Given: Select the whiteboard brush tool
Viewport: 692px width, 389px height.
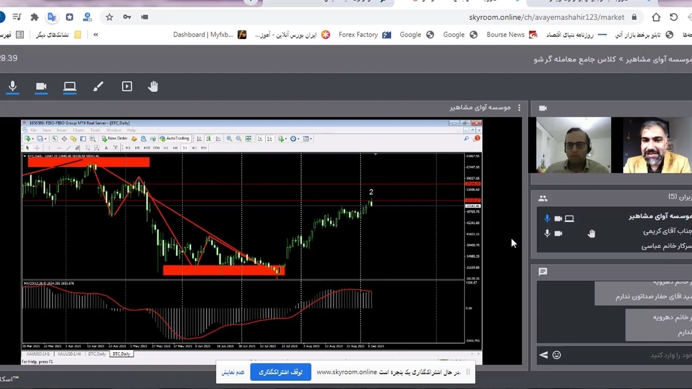Looking at the screenshot, I should (x=98, y=86).
